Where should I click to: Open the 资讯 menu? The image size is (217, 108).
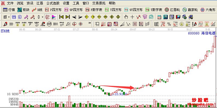click(x=30, y=3)
